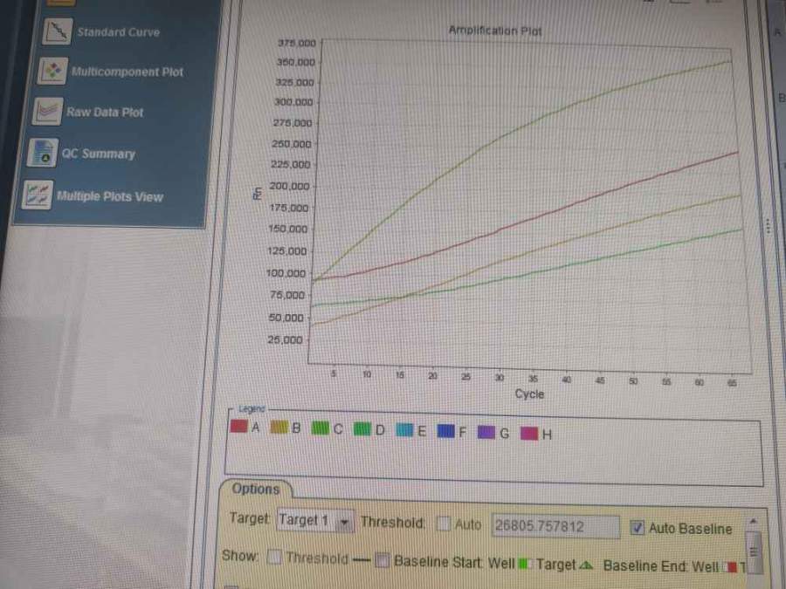The image size is (786, 589).
Task: Click the purple legend swatch G
Action: (x=486, y=432)
